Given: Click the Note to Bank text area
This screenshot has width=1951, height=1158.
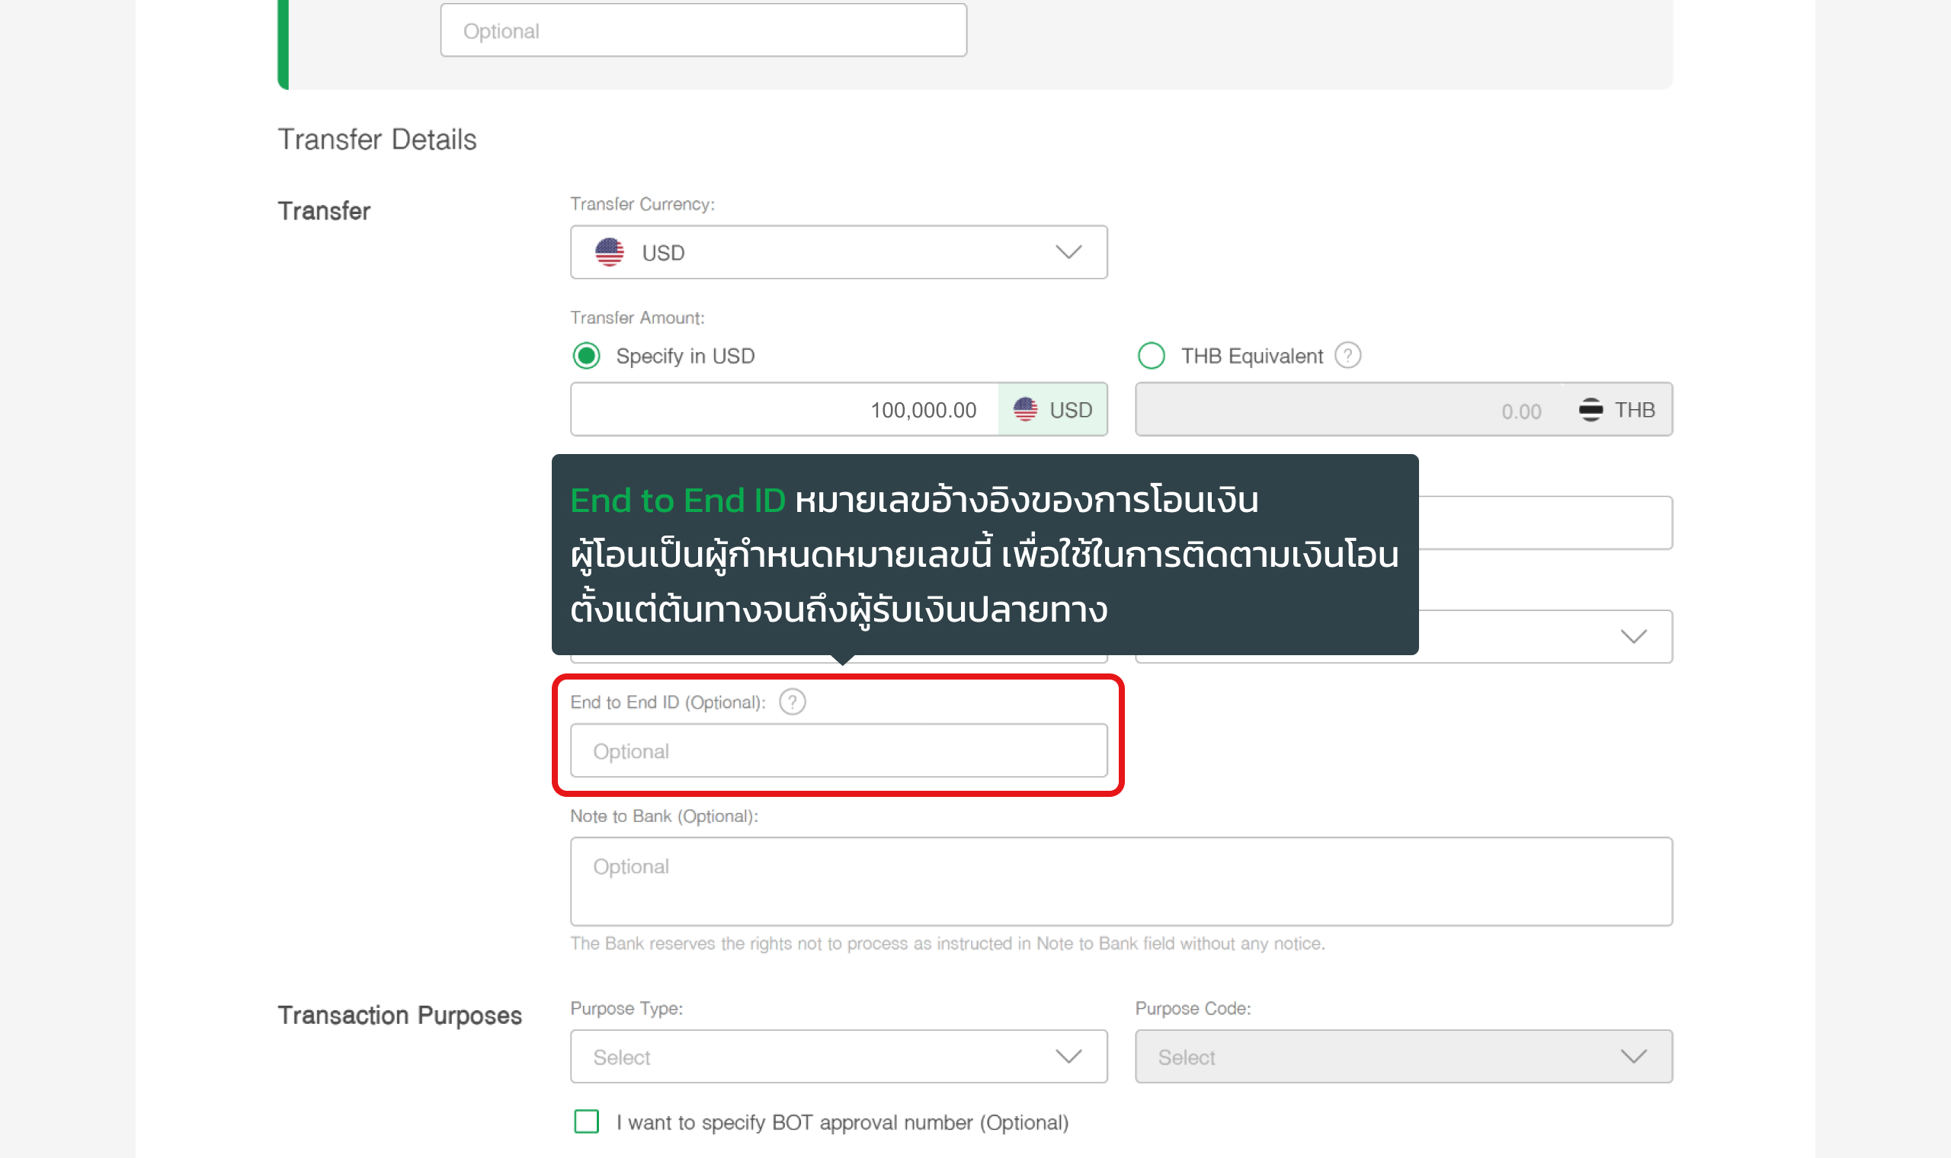Looking at the screenshot, I should [x=1120, y=881].
